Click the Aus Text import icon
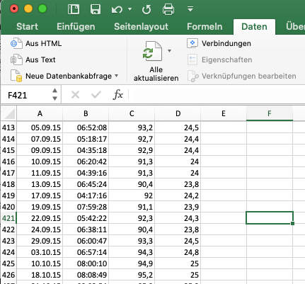Image resolution: width=305 pixels, height=284 pixels. (x=16, y=59)
